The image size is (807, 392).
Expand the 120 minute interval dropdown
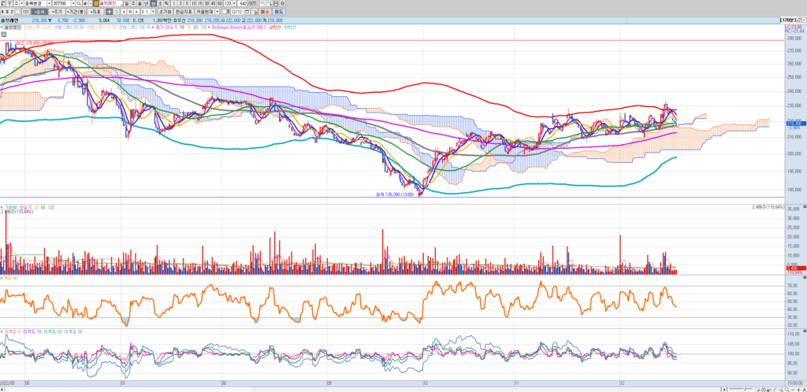coord(234,4)
